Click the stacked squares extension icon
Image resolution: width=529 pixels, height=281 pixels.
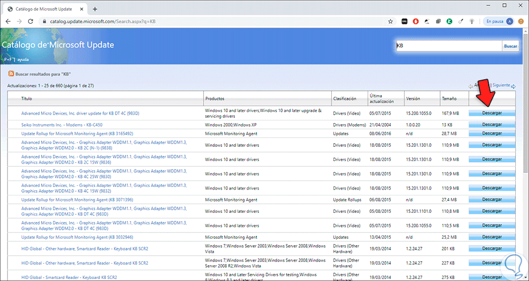click(438, 21)
